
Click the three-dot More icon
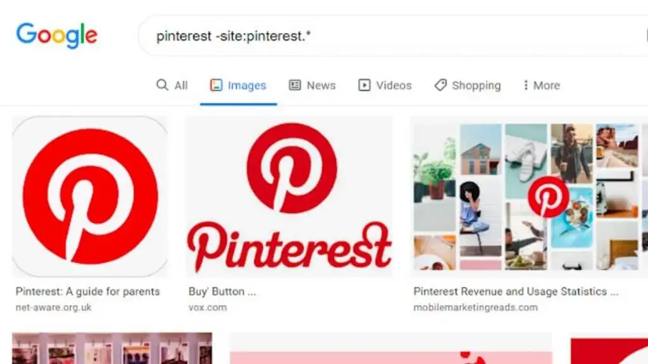click(x=526, y=85)
